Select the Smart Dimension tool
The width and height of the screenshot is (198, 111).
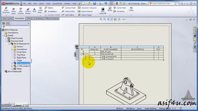pyautogui.click(x=6, y=10)
